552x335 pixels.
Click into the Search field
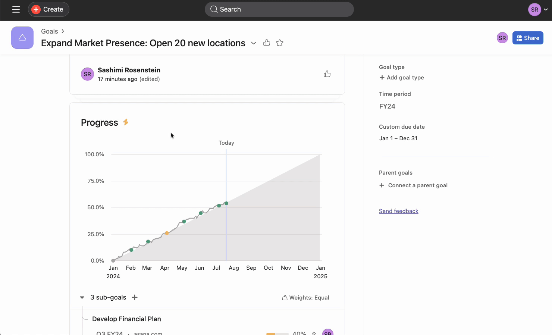click(279, 9)
